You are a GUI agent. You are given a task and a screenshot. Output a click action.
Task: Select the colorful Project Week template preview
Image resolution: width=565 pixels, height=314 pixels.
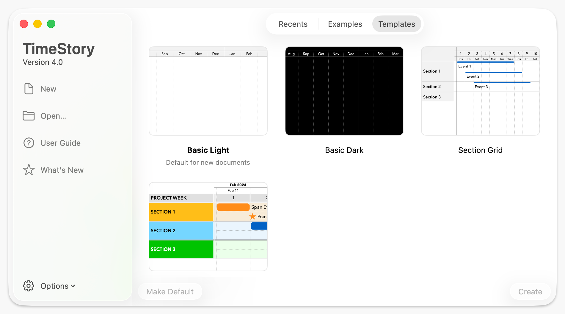tap(208, 226)
